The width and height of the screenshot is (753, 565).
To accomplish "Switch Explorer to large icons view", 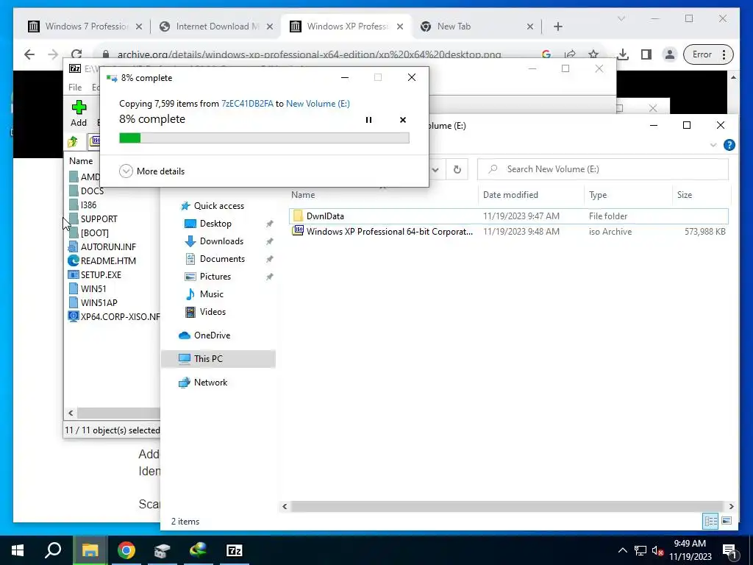I will [727, 521].
